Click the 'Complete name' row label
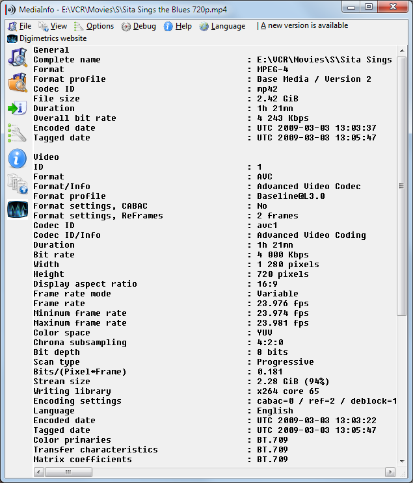This screenshot has height=483, width=413. (x=67, y=60)
